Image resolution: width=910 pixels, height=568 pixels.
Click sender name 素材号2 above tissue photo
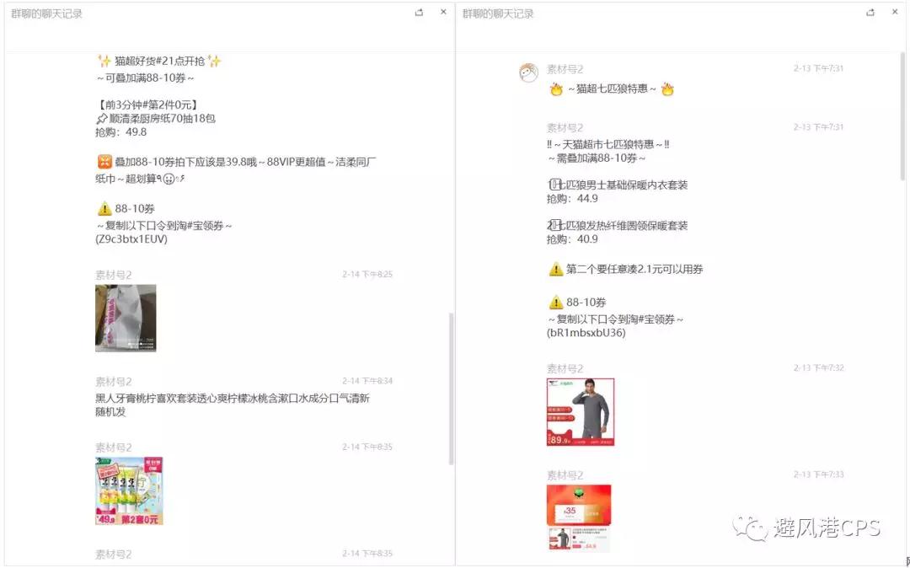pyautogui.click(x=113, y=275)
